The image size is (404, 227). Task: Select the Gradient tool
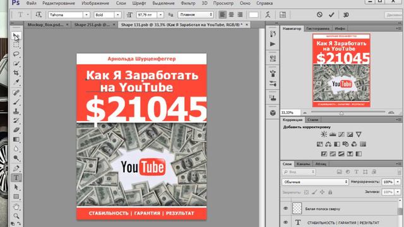16,139
